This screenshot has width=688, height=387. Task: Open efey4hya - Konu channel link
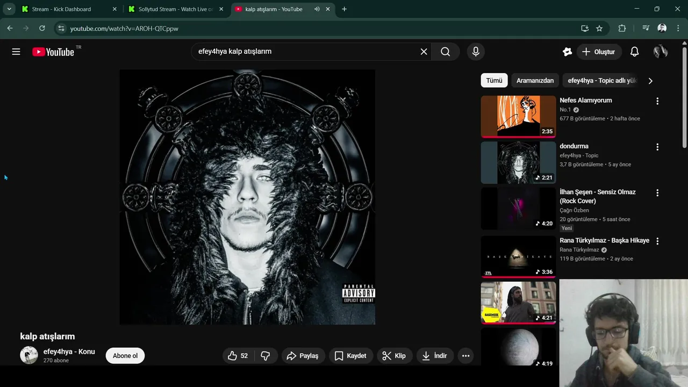(x=69, y=352)
